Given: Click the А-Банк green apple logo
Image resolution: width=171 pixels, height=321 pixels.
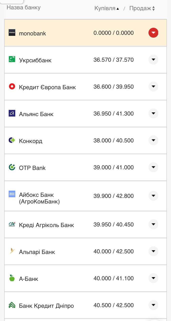Looking at the screenshot, I should pyautogui.click(x=12, y=278).
